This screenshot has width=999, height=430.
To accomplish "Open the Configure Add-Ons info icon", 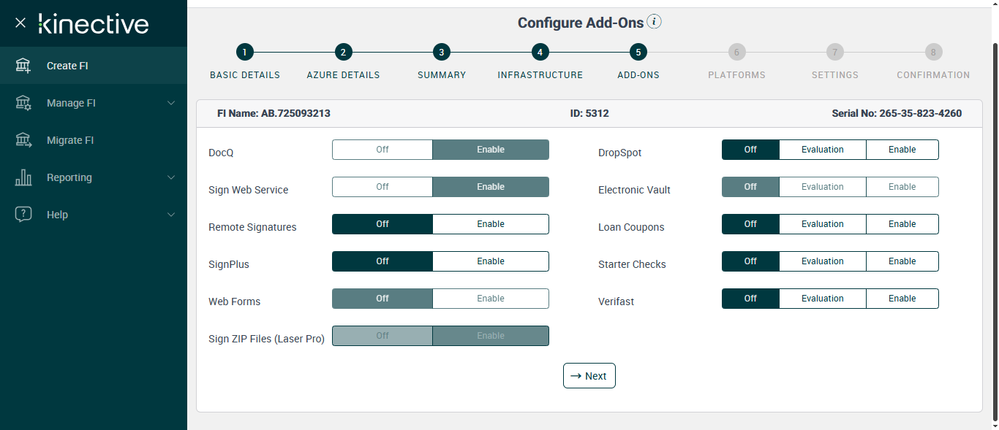I will 655,22.
